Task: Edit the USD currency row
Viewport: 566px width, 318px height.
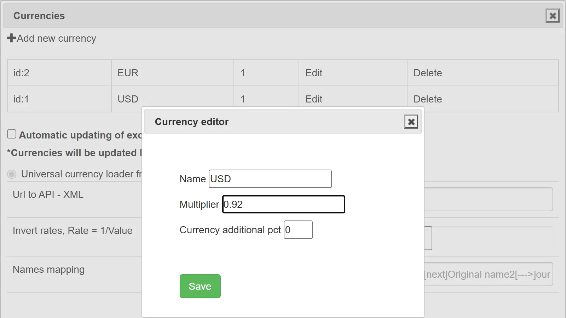Action: [314, 99]
